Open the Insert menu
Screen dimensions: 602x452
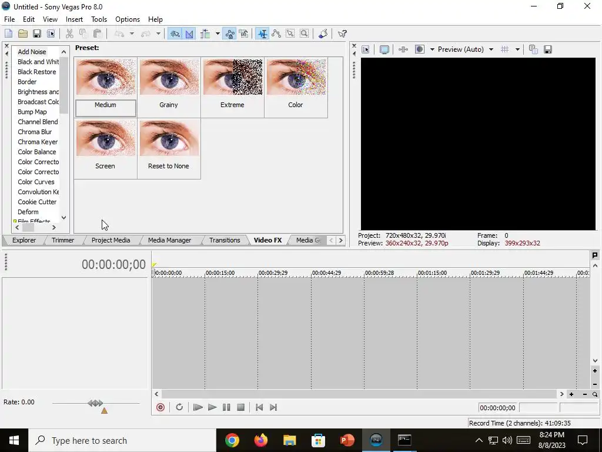coord(74,19)
